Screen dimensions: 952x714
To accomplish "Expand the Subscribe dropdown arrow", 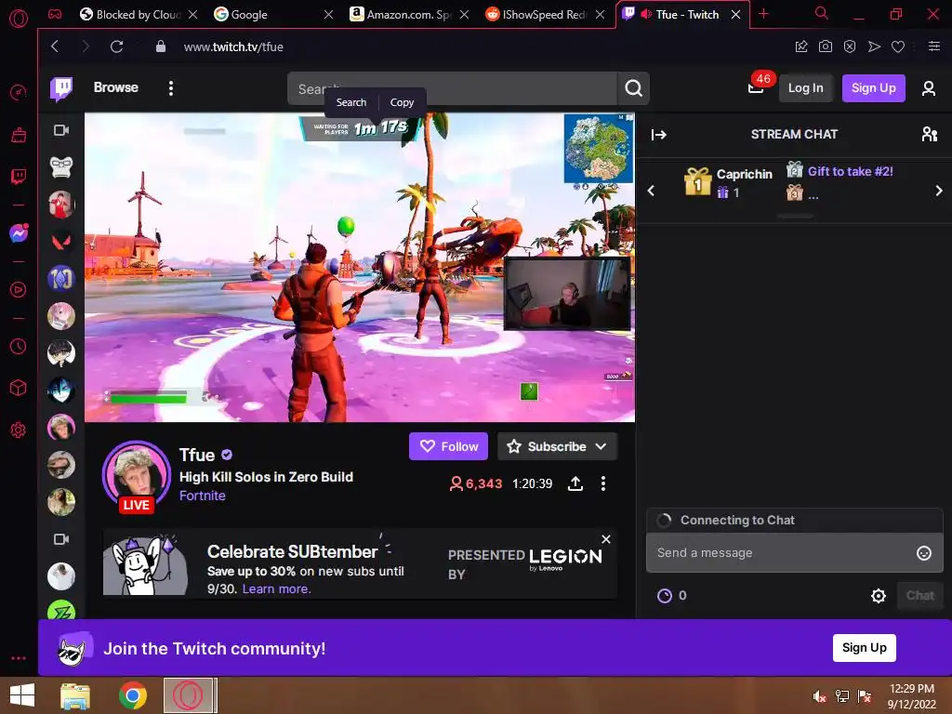I will (x=602, y=447).
